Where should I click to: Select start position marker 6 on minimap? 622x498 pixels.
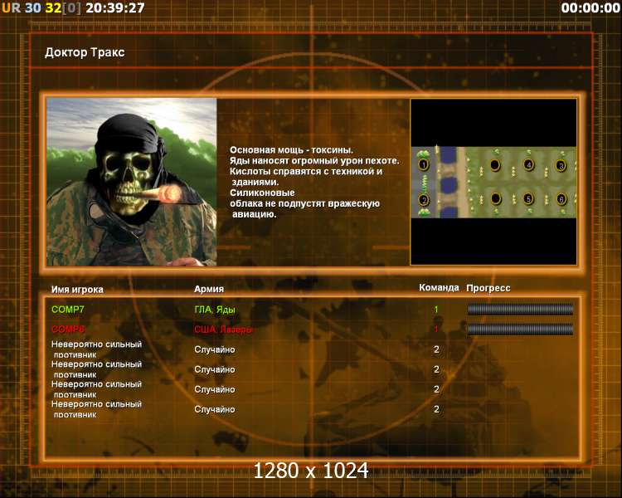[561, 199]
